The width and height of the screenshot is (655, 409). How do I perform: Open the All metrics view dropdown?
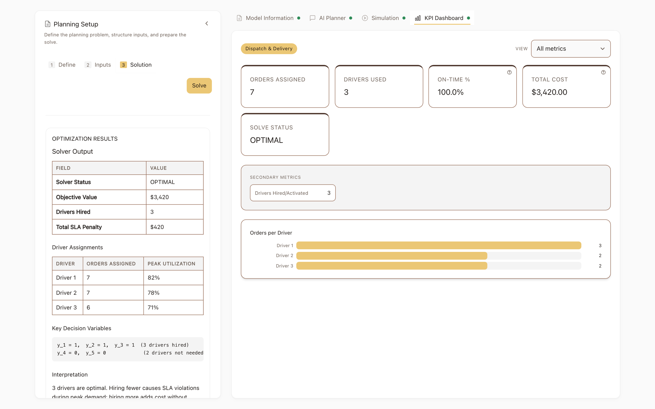570,49
